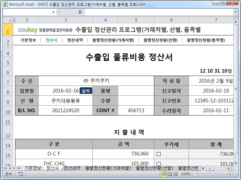Image resolution: width=241 pixels, height=180 pixels.
Task: Click the fx insert function icon
Action: (x=80, y=12)
